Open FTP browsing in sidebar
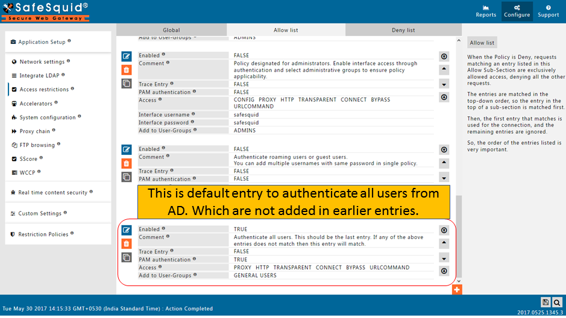The image size is (566, 318). [37, 145]
